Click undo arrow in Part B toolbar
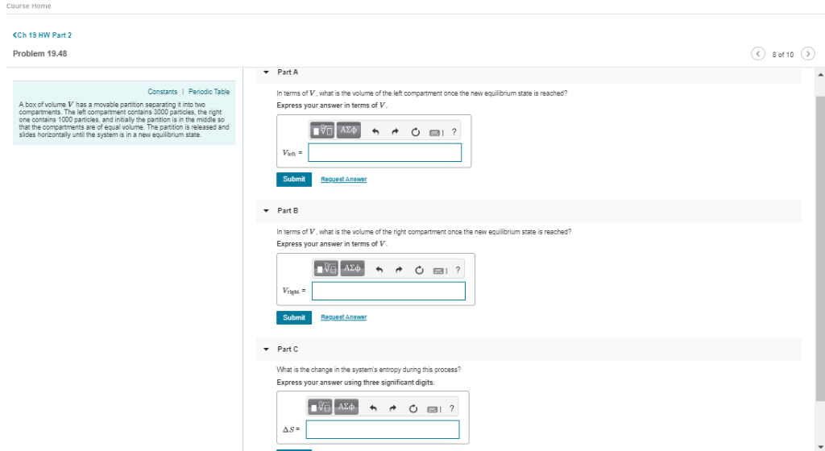Image resolution: width=825 pixels, height=451 pixels. click(x=379, y=270)
